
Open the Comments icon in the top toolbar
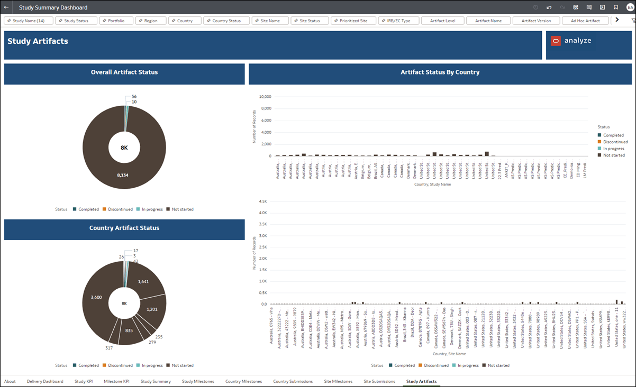pos(589,7)
